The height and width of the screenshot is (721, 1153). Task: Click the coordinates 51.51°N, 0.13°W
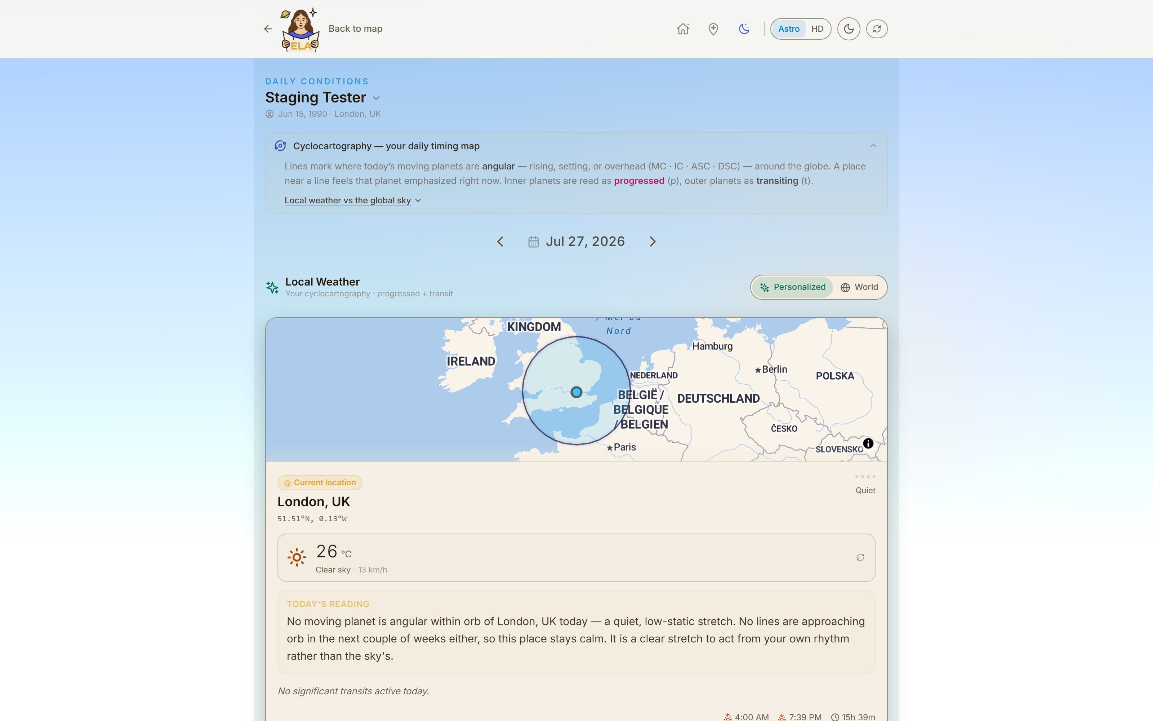(312, 519)
